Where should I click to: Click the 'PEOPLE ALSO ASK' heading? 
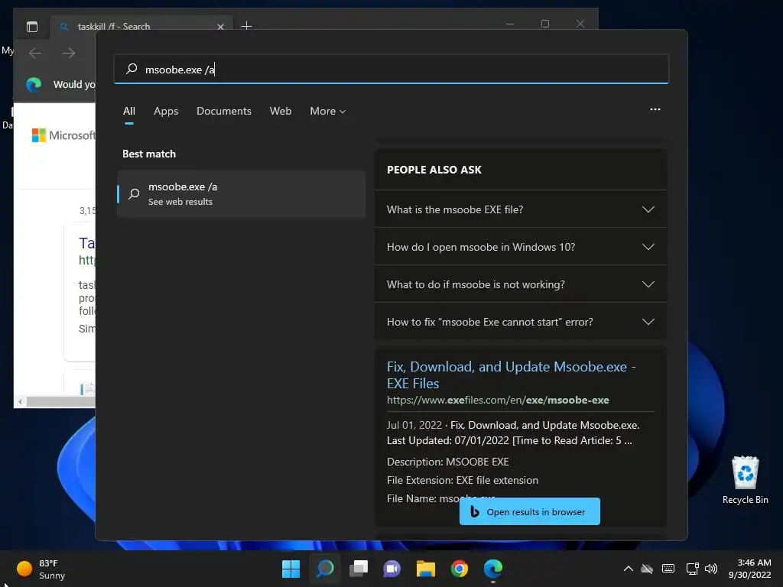point(434,170)
